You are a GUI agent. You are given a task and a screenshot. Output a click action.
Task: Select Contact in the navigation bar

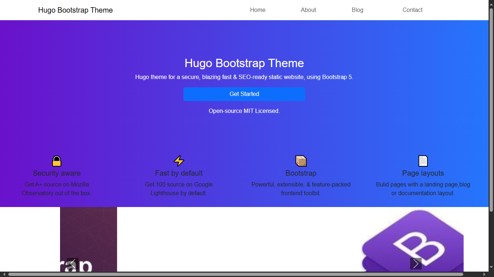(412, 10)
